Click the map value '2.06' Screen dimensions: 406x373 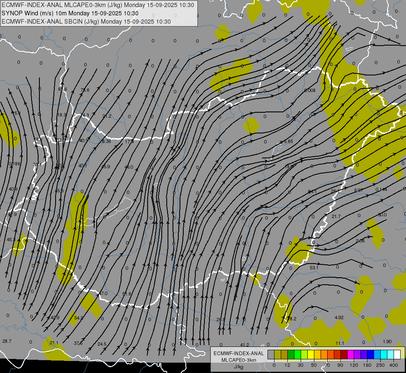click(x=360, y=241)
